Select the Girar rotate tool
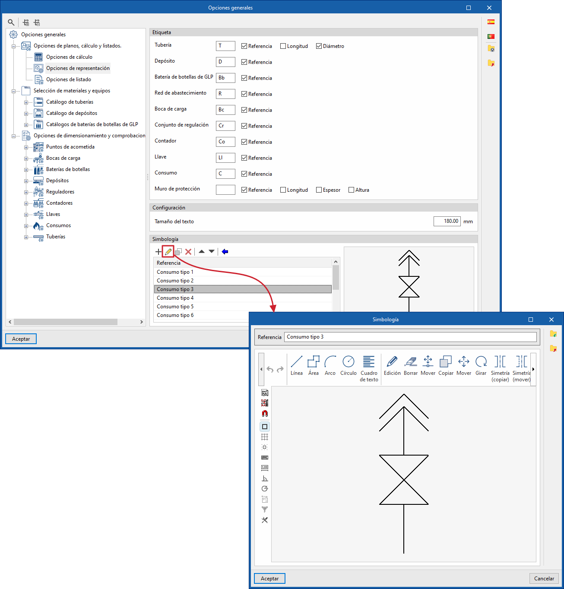The width and height of the screenshot is (564, 589). [x=481, y=365]
